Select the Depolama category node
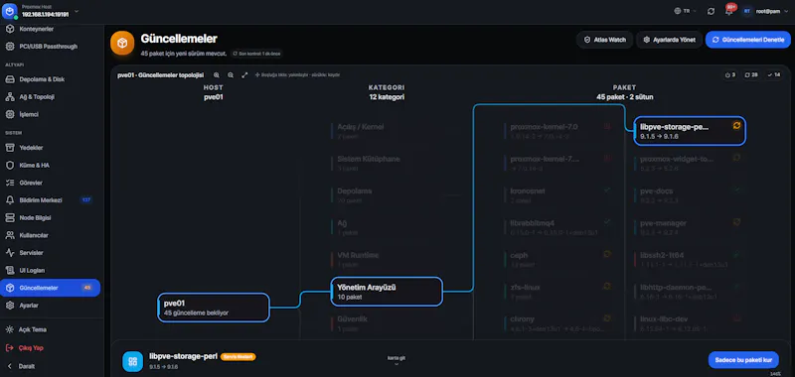Screen dimensions: 795x377 [x=387, y=195]
